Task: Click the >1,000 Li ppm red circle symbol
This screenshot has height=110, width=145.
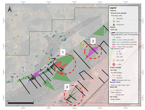Action: 114,64
